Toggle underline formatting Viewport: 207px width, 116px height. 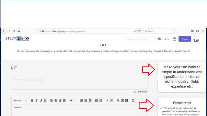(x=41, y=101)
